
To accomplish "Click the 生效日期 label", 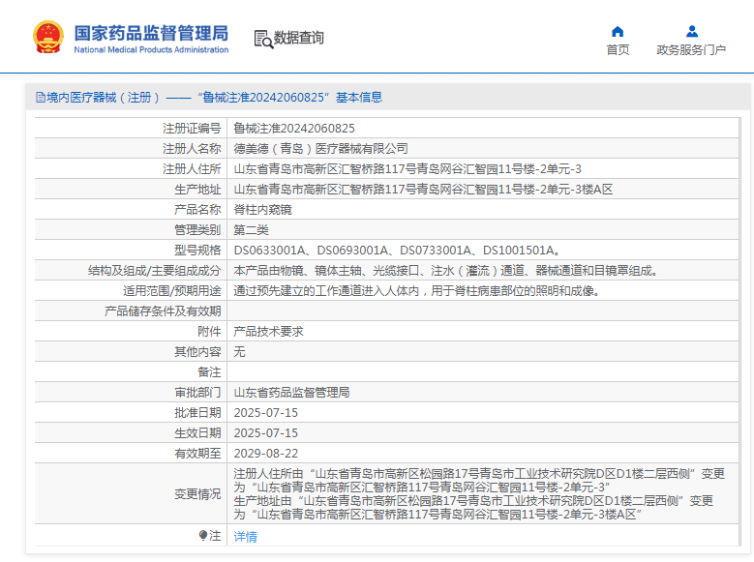I will 197,433.
